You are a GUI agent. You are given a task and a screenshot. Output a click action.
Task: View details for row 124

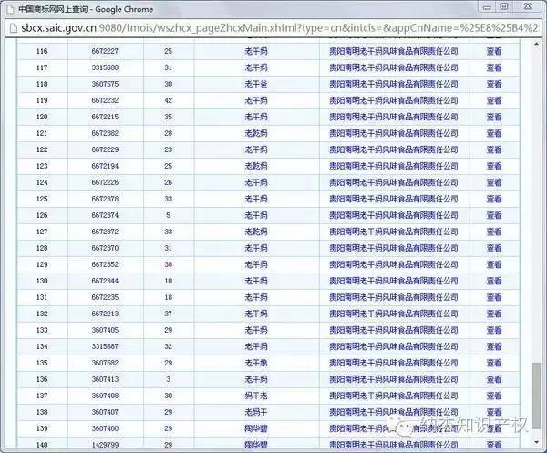[x=493, y=182]
